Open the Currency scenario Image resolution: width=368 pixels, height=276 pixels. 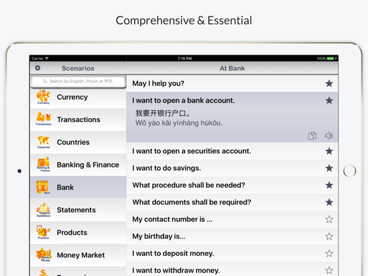click(x=78, y=97)
